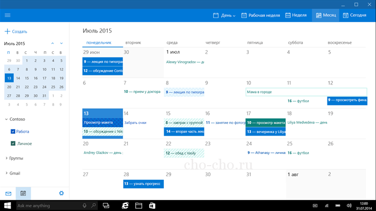Open Windows Store from the taskbar
The height and width of the screenshot is (211, 376).
(152, 205)
